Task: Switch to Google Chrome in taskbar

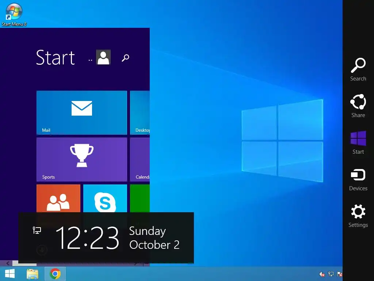Action: pyautogui.click(x=55, y=274)
